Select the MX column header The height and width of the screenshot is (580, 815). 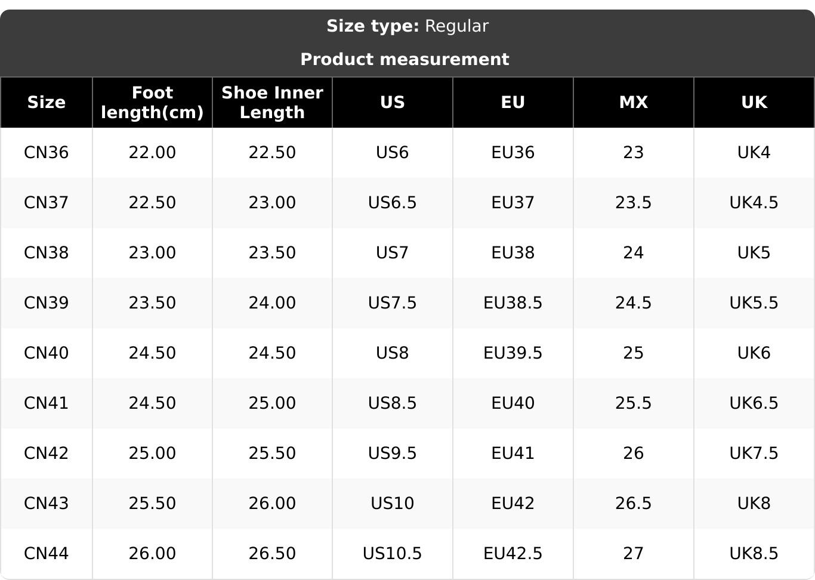pos(633,102)
